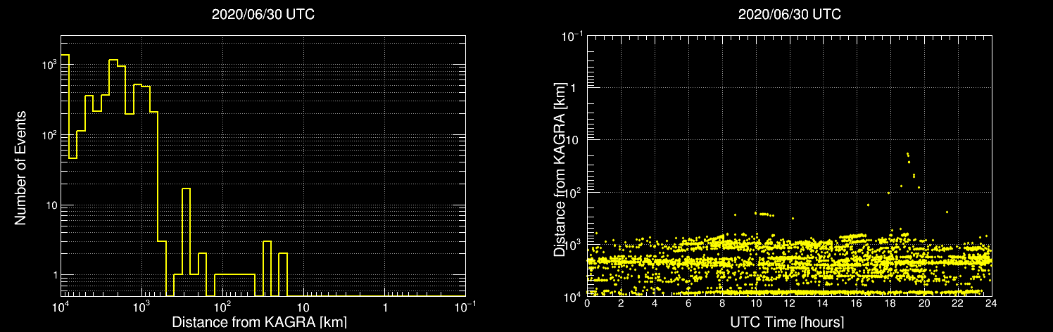Viewport: 1053px width, 332px height.
Task: Click the 10 tick label on histogram y-axis
Action: click(x=50, y=205)
